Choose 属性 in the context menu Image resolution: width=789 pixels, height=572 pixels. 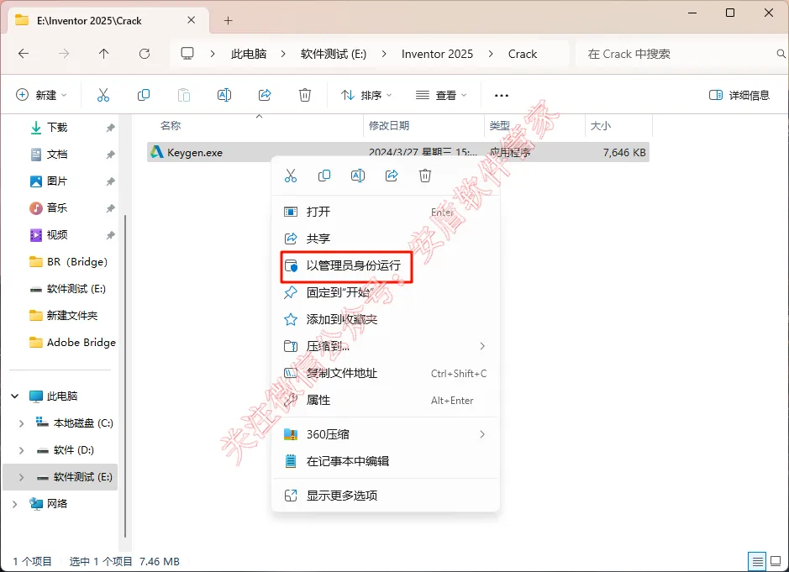pos(386,401)
